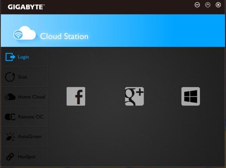Click the Remote OC sidebar icon
226x168 pixels.
(10, 117)
